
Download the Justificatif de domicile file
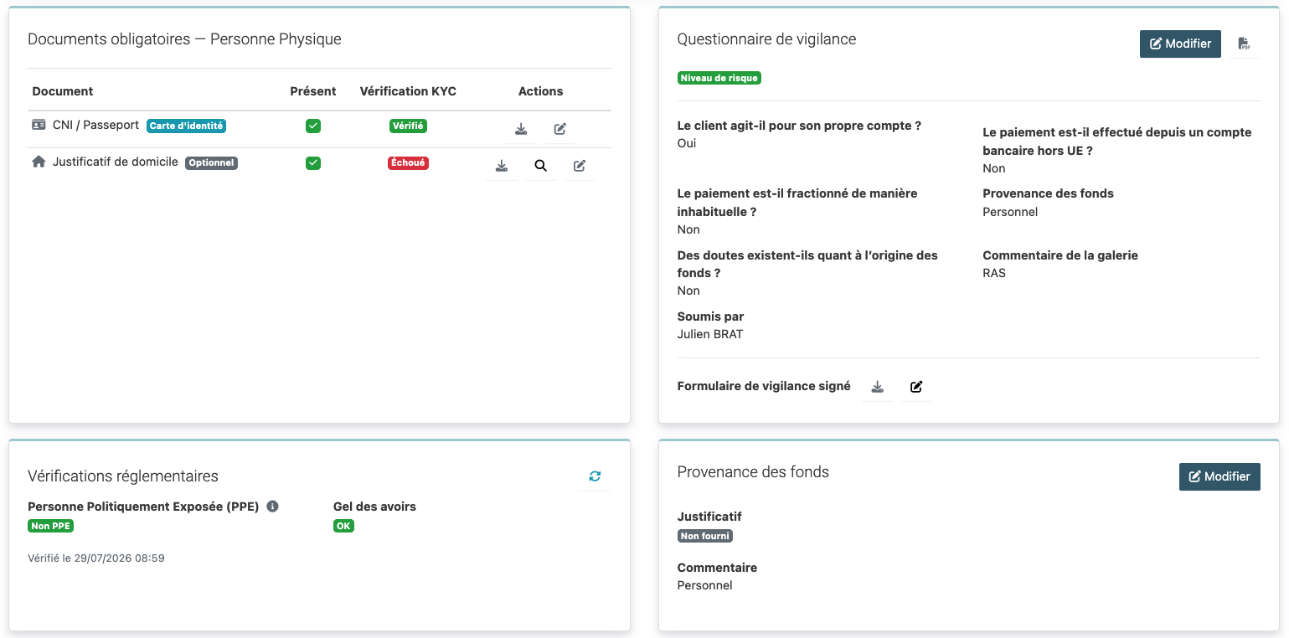tap(502, 166)
